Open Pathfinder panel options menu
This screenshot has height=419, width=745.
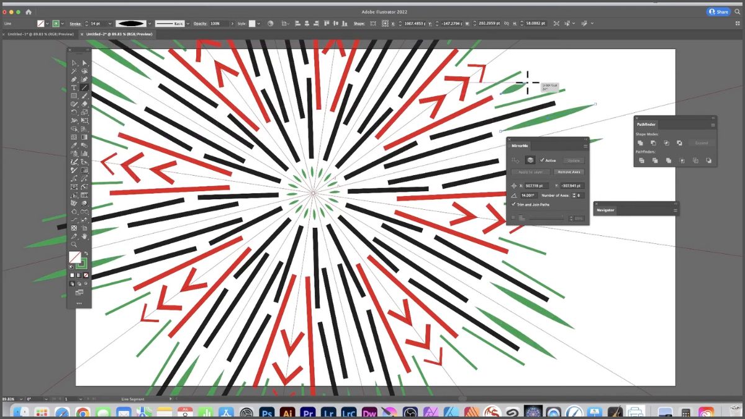tap(713, 124)
